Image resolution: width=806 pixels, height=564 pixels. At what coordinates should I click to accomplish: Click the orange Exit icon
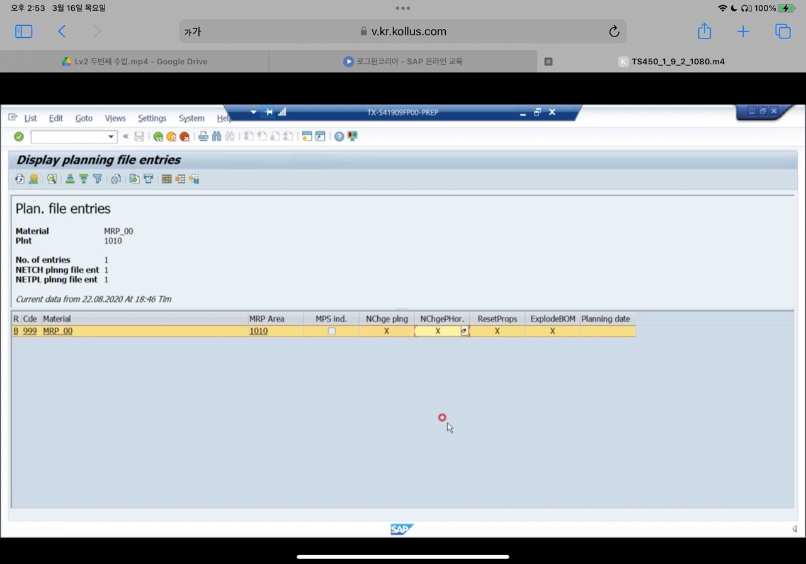point(171,137)
